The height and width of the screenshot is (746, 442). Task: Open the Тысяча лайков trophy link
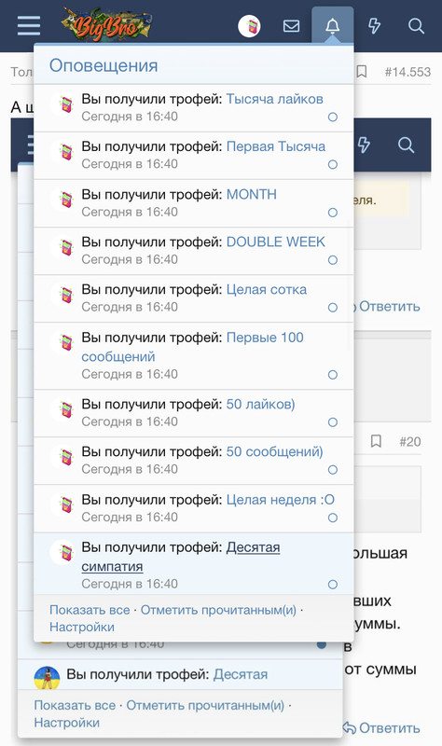[274, 99]
